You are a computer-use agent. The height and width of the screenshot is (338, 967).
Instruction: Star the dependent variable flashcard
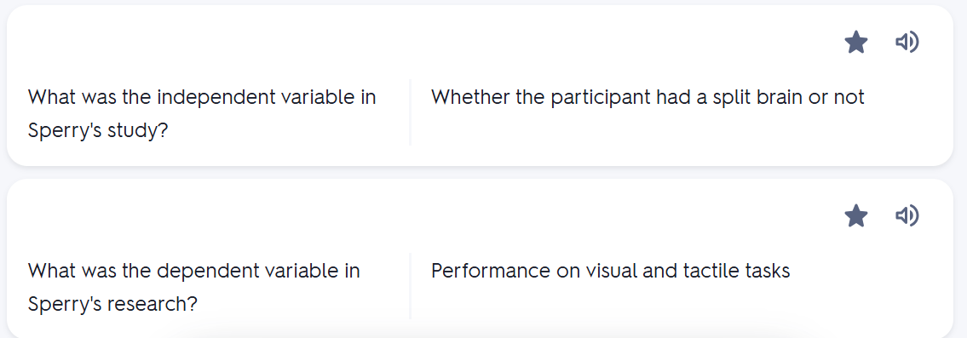(856, 216)
